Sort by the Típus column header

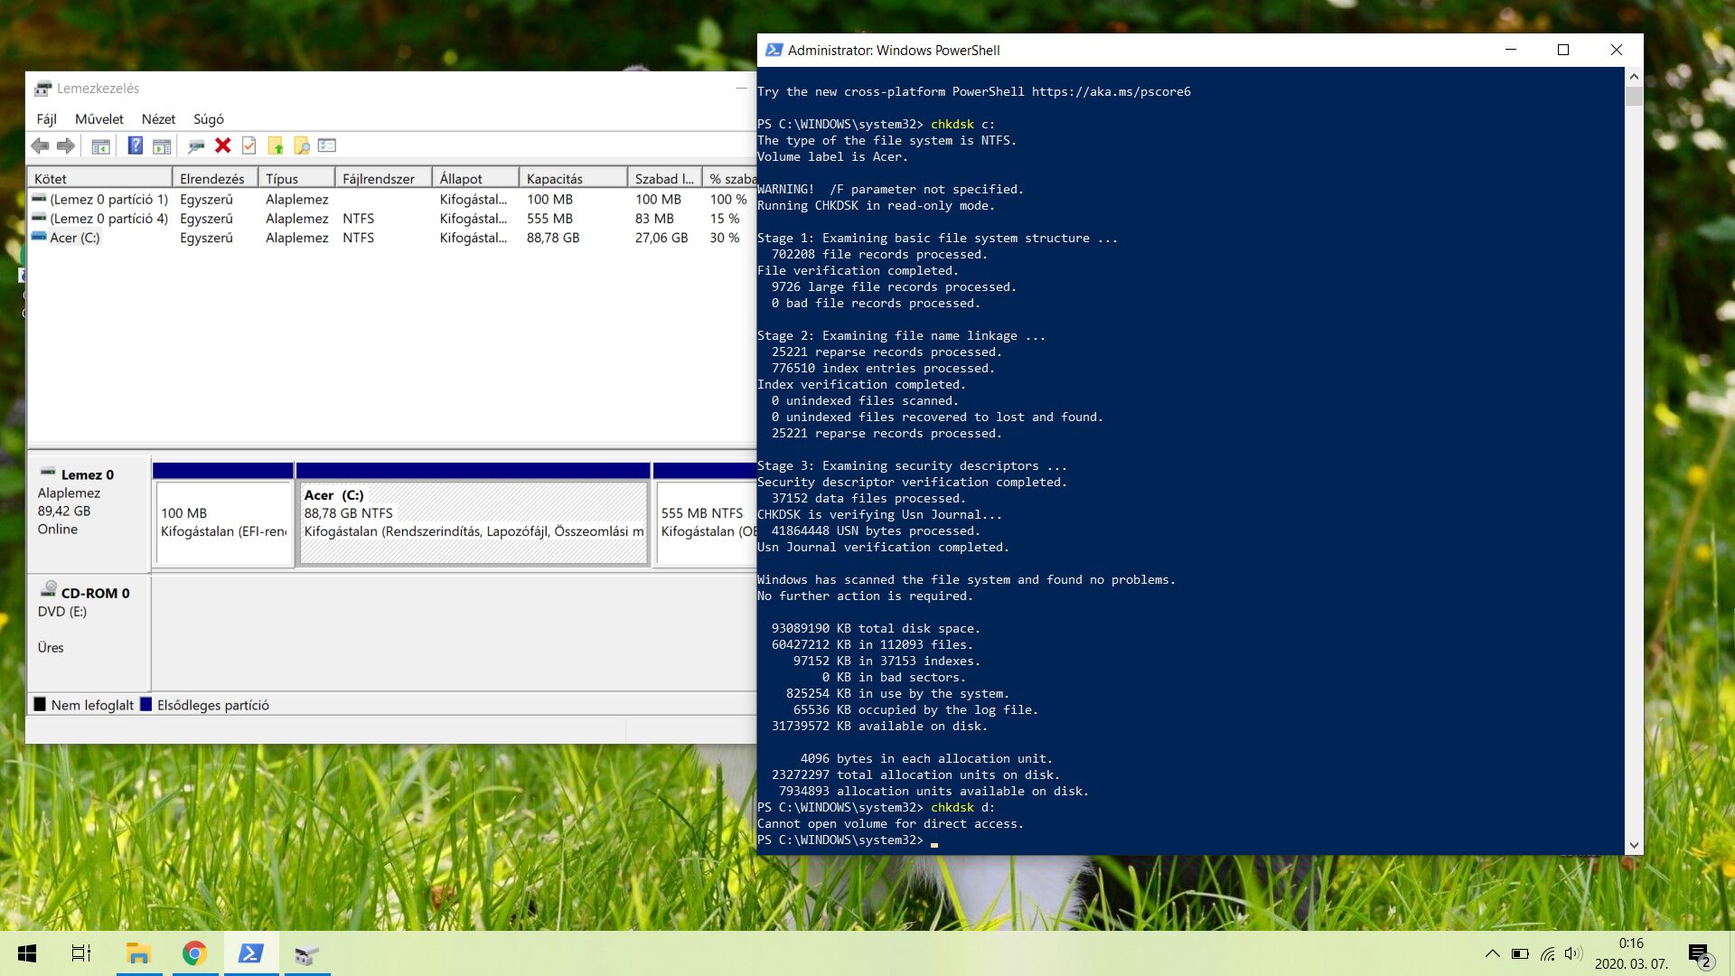point(296,179)
